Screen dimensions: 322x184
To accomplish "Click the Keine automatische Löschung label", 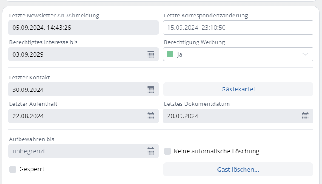I will pyautogui.click(x=217, y=151).
